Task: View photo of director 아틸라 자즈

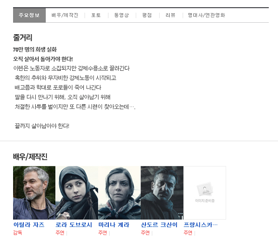Action: point(34,193)
